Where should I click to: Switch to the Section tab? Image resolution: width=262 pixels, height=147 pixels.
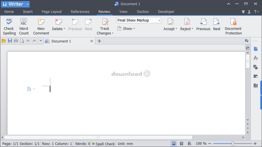pos(143,12)
